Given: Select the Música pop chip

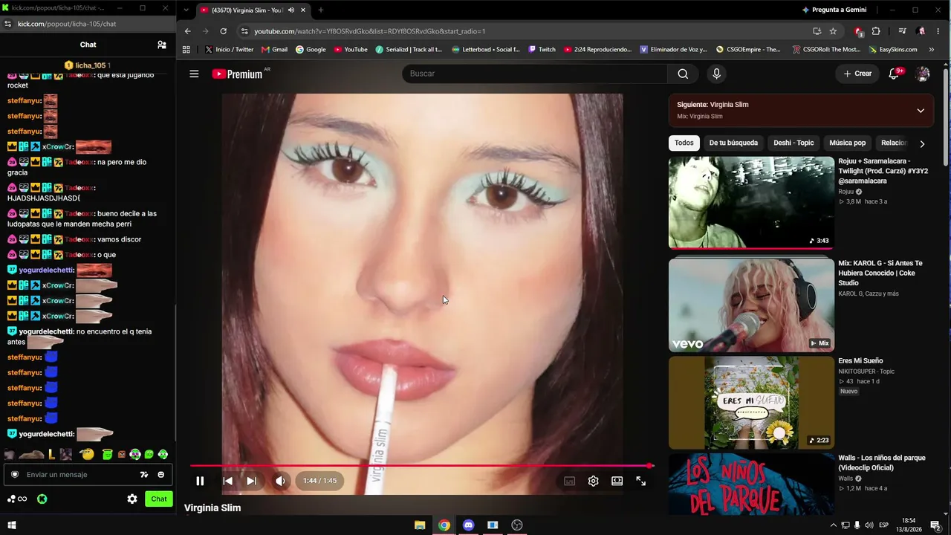Looking at the screenshot, I should pyautogui.click(x=848, y=143).
